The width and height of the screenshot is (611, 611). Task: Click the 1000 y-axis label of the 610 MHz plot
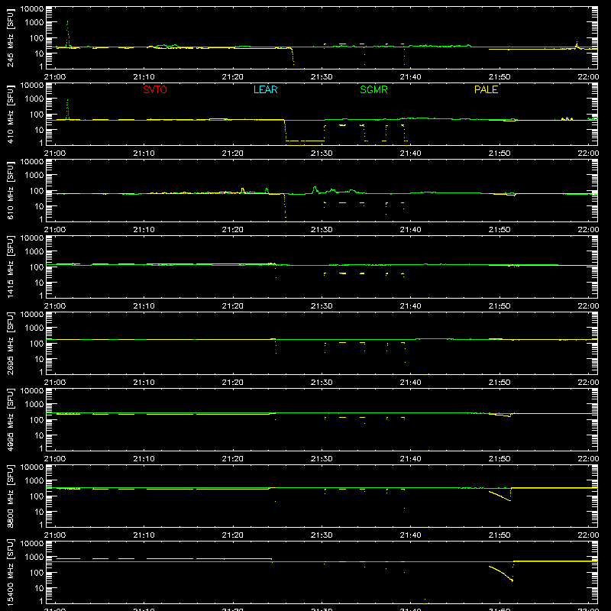(x=34, y=176)
